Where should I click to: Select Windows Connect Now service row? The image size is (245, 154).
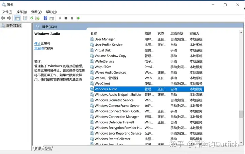(x=146, y=111)
